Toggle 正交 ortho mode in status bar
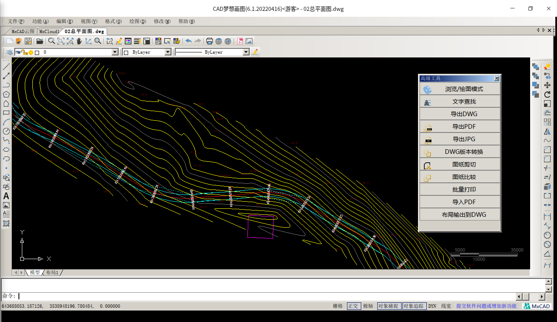 [353, 306]
